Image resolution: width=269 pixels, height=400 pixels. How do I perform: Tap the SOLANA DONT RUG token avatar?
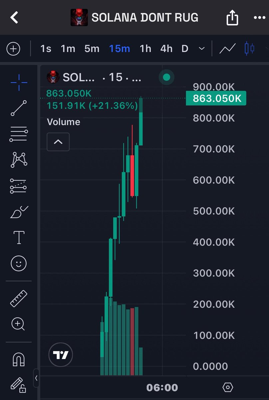pos(79,17)
